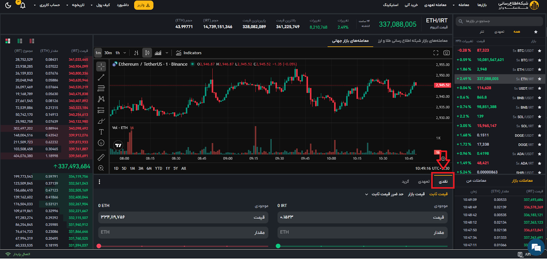Open the معاملات من trades tab
Viewport: 547px width, 260px height.
coord(476,180)
